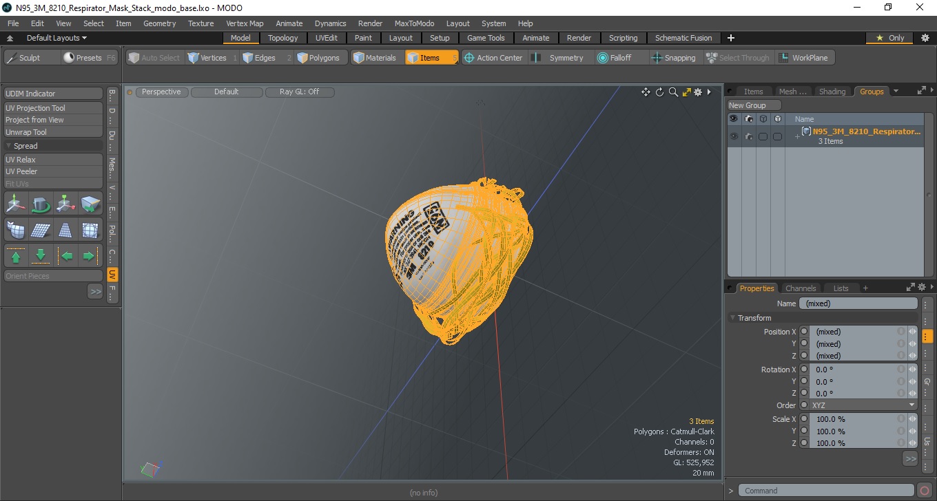Switch to the UVEdit layout tab
This screenshot has width=937, height=501.
click(x=326, y=38)
